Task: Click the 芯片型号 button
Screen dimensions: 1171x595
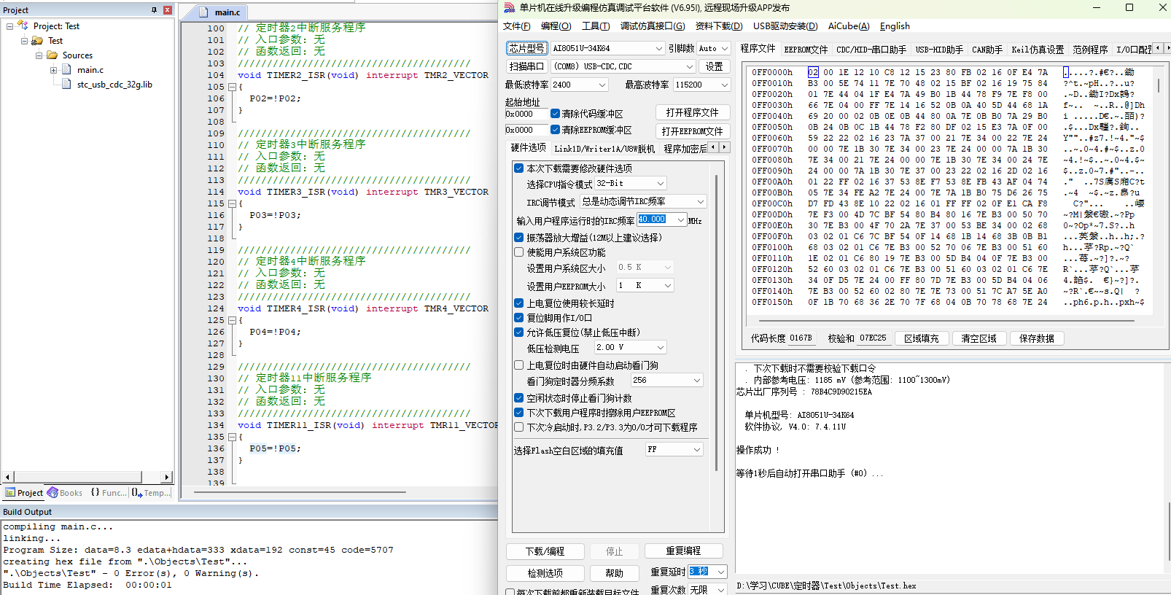Action: coord(526,48)
